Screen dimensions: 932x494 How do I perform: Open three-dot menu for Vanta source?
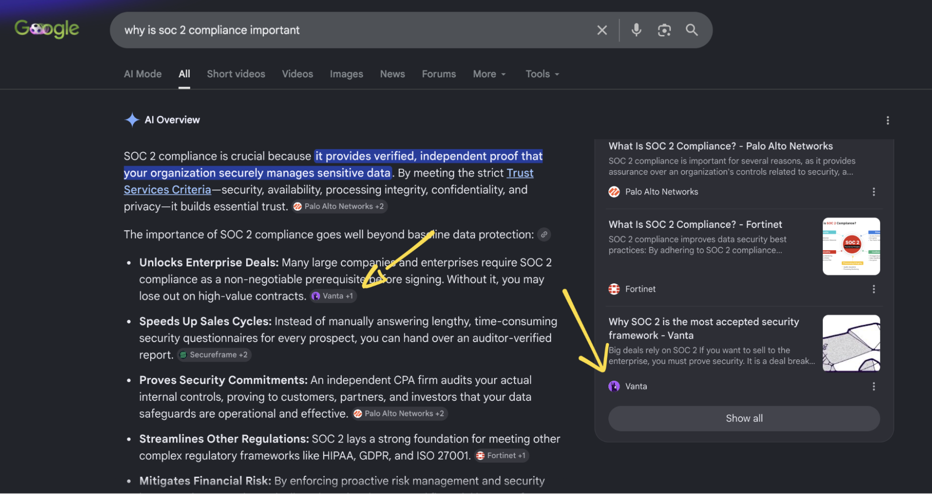[874, 387]
